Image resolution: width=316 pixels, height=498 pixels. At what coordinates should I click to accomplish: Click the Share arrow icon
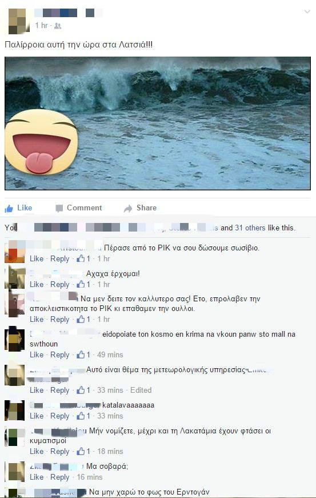coord(128,208)
